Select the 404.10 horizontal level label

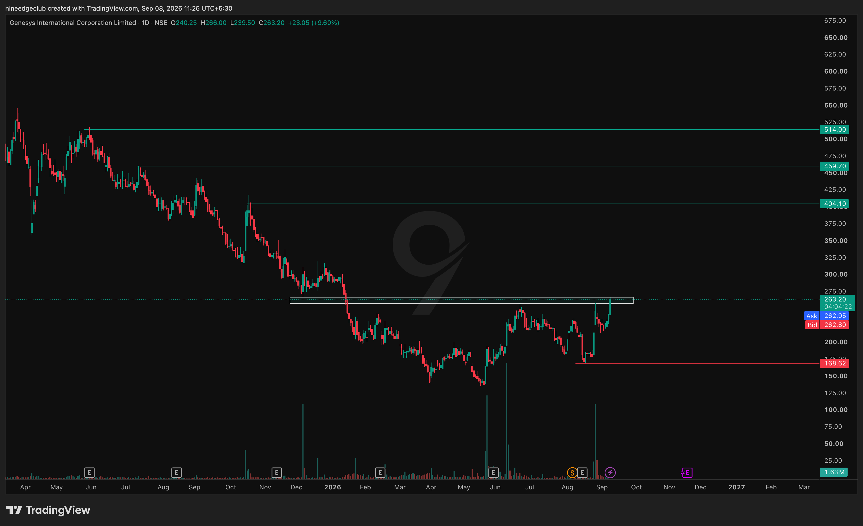coord(835,204)
